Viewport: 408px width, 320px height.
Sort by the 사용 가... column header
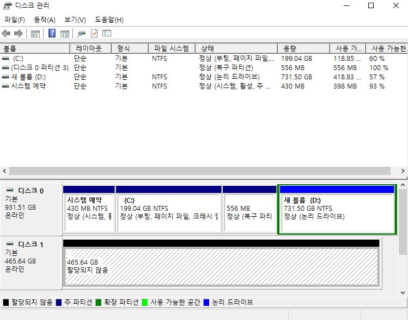348,48
